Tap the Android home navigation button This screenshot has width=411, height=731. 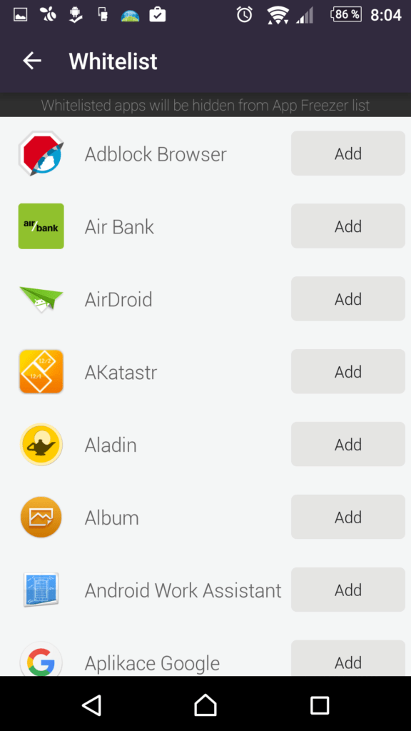(x=205, y=705)
